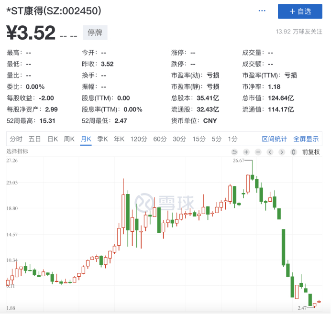This screenshot has width=331, height=314.
Task: Click 流通值 value 114.17亿
Action: pyautogui.click(x=281, y=109)
